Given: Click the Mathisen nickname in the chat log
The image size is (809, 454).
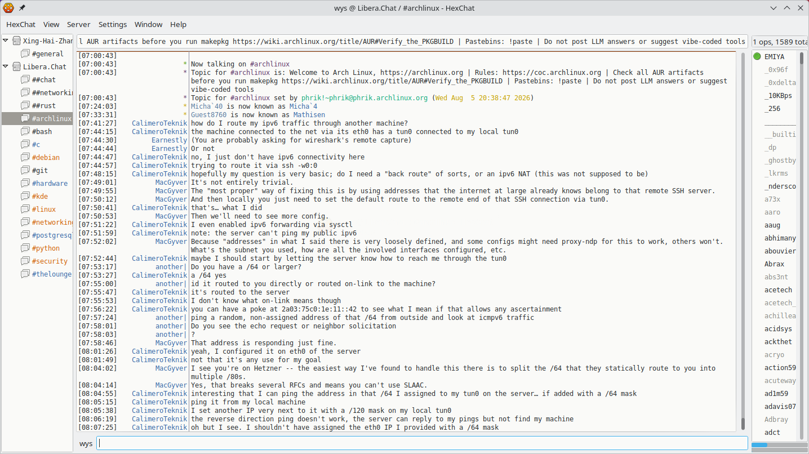Looking at the screenshot, I should 310,115.
